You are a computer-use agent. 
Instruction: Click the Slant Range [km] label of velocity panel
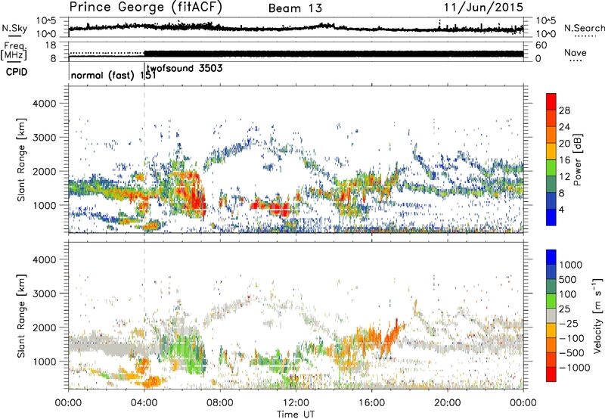21,316
